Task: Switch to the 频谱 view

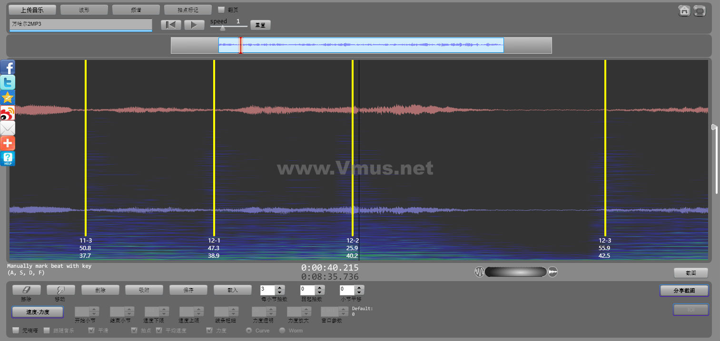Action: click(x=136, y=10)
